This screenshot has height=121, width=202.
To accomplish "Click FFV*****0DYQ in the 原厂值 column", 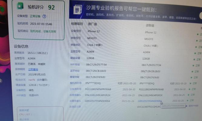I will (93, 83).
